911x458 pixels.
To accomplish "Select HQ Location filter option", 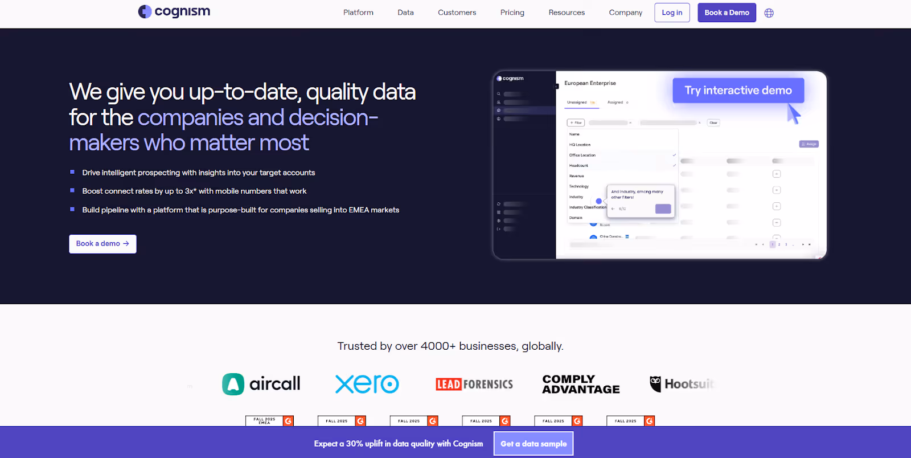I will click(x=622, y=145).
